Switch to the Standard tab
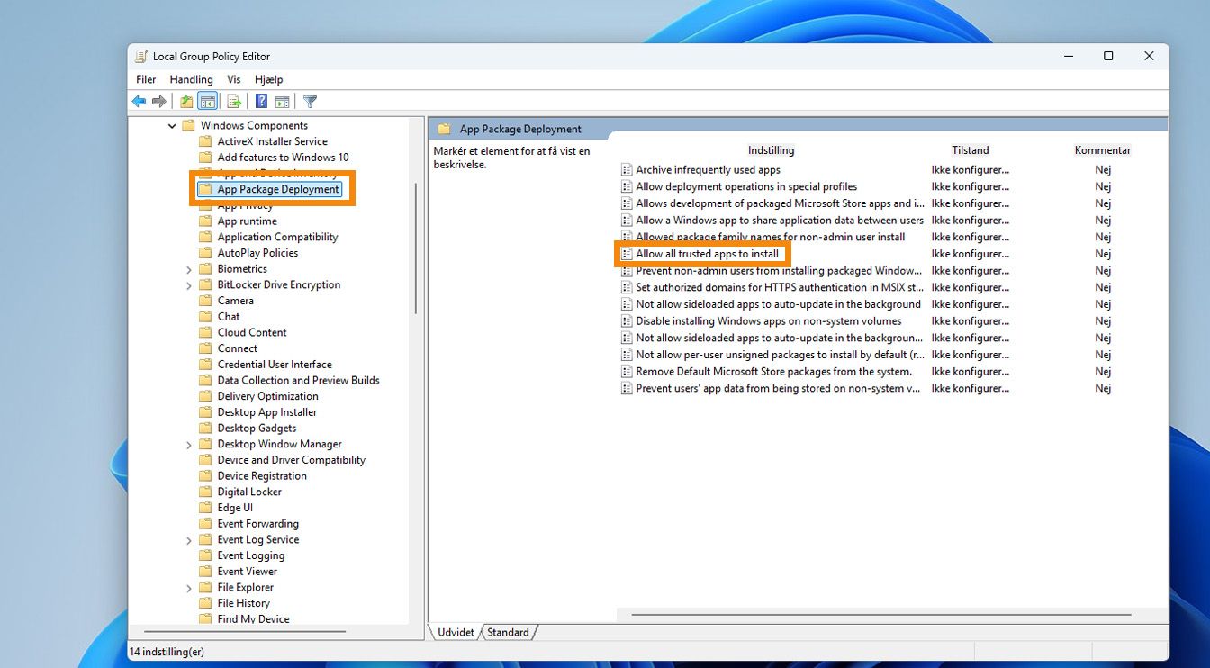 pyautogui.click(x=509, y=632)
